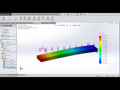Image resolution: width=120 pixels, height=90 pixels.
Task: Collapse the Fixtures folder
Action: [x=1, y=47]
